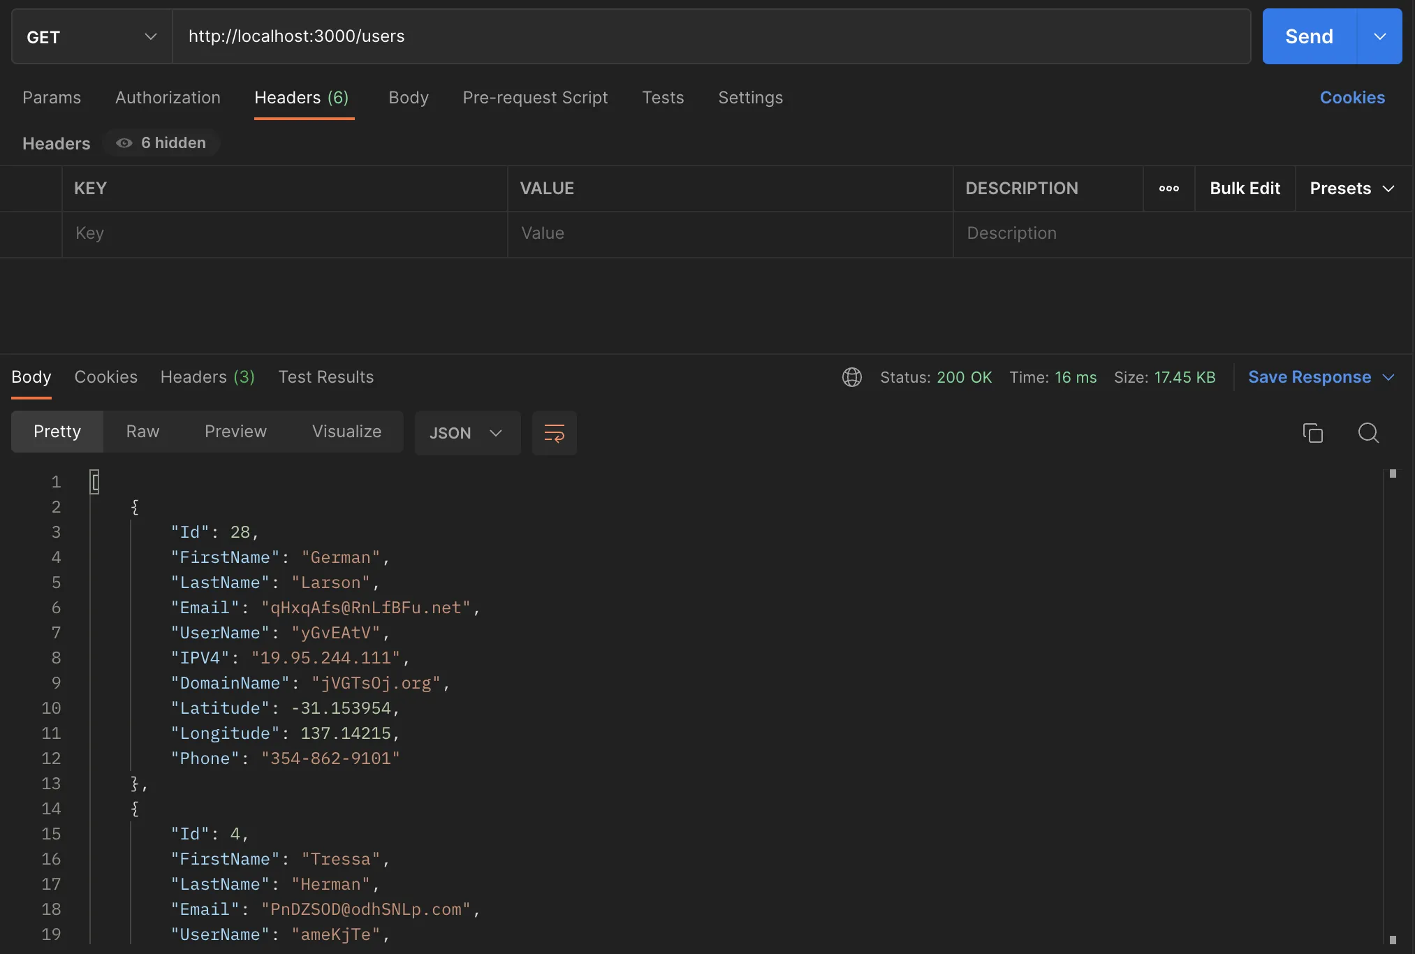This screenshot has width=1415, height=954.
Task: Click the Bulk Edit button
Action: [x=1245, y=189]
